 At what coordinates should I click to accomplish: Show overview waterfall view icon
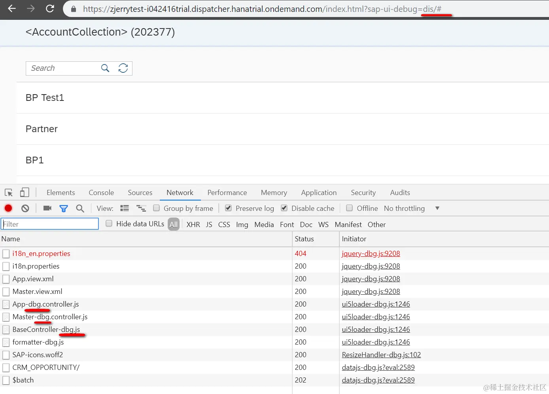coord(141,208)
